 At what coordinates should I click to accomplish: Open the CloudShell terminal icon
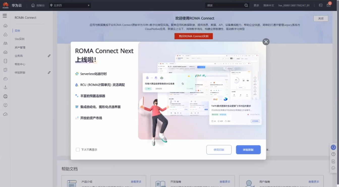[x=321, y=5]
